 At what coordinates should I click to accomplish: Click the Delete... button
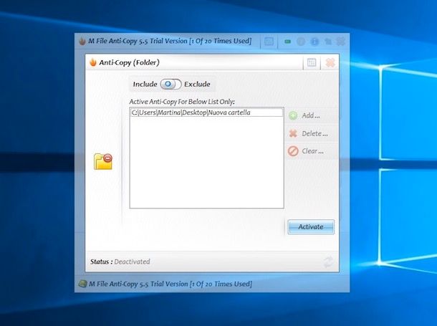click(x=312, y=133)
